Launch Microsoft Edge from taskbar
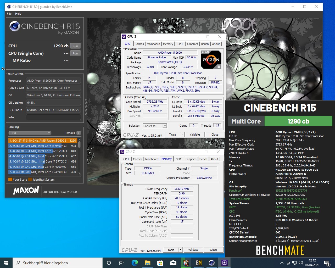Screen dimensions: 335x268 135,263
